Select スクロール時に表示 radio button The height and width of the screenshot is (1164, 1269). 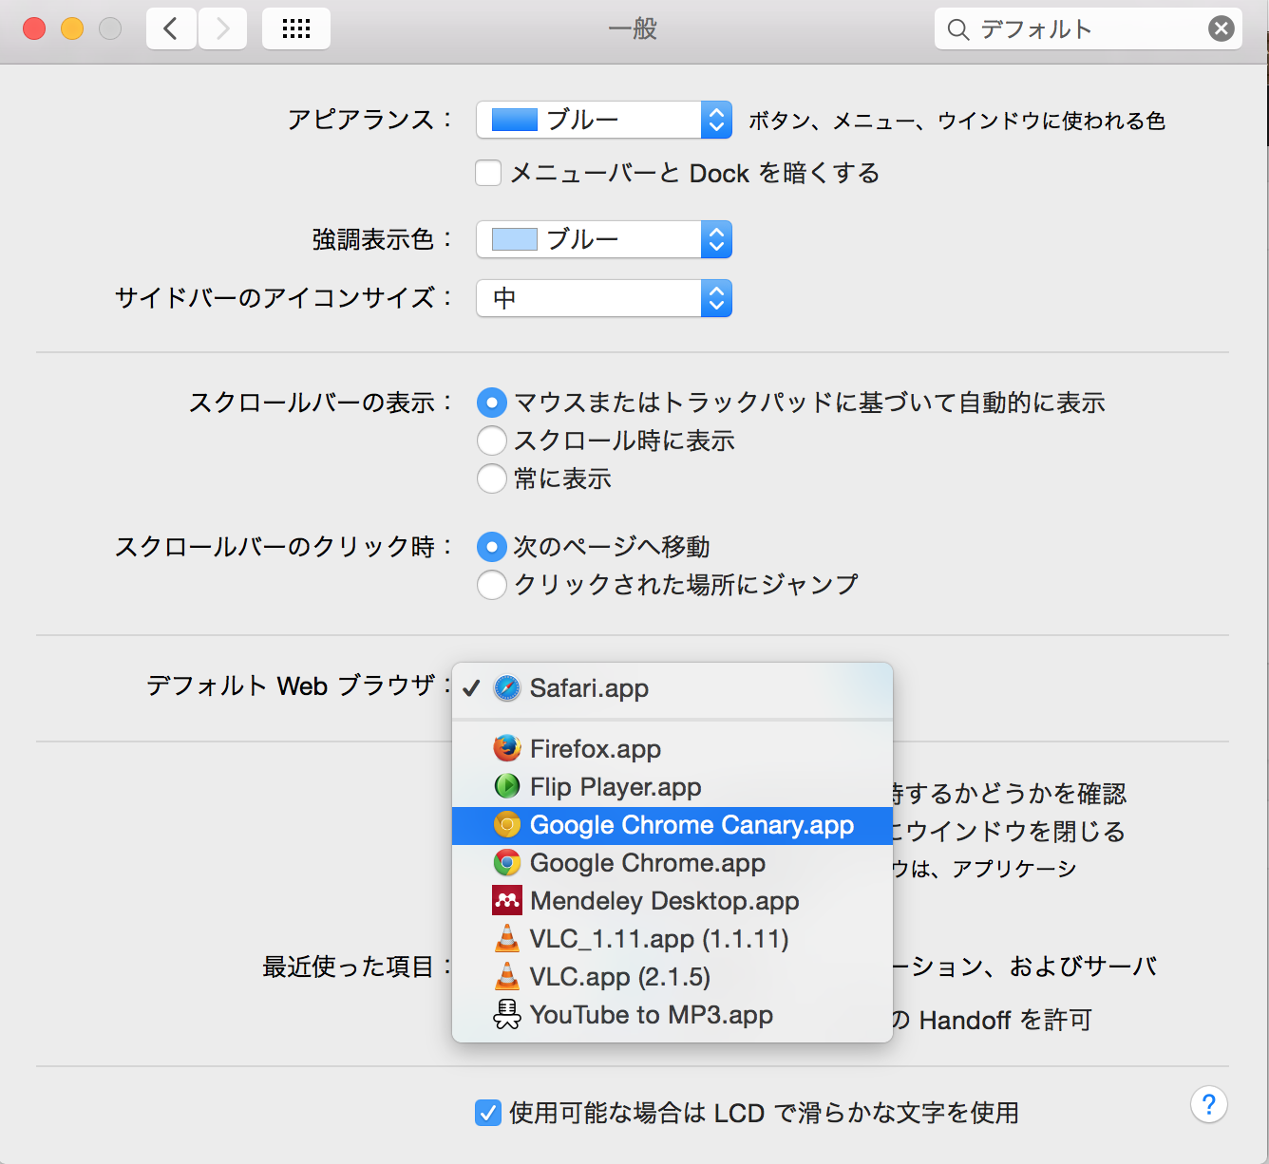click(491, 441)
